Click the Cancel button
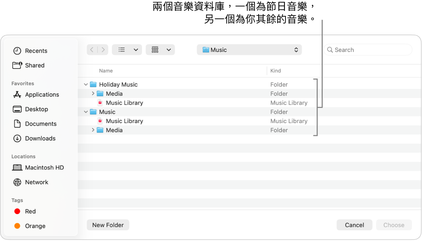The width and height of the screenshot is (422, 241). tap(354, 225)
